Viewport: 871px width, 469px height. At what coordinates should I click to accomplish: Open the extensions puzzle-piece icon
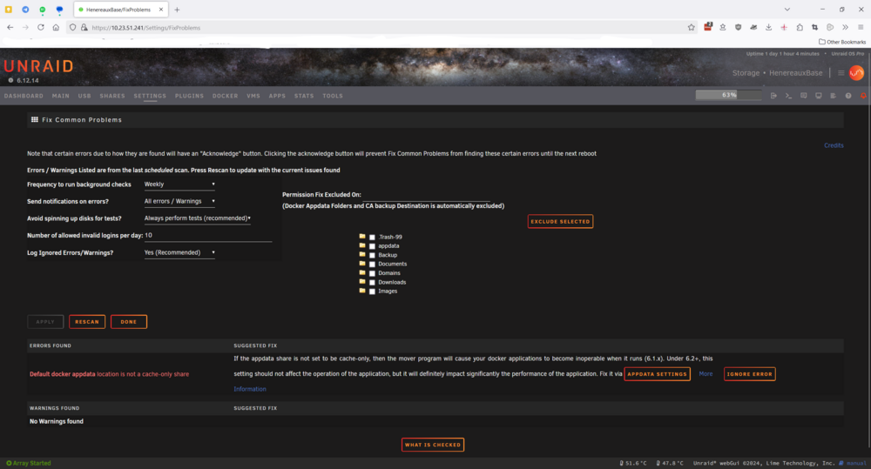pos(800,27)
